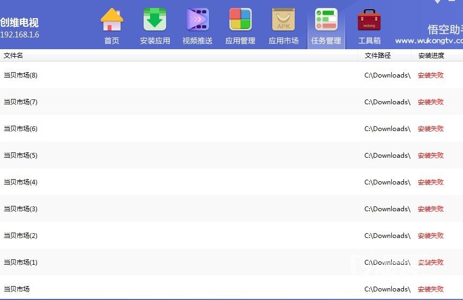Open the 视频推送 video push icon

click(198, 20)
